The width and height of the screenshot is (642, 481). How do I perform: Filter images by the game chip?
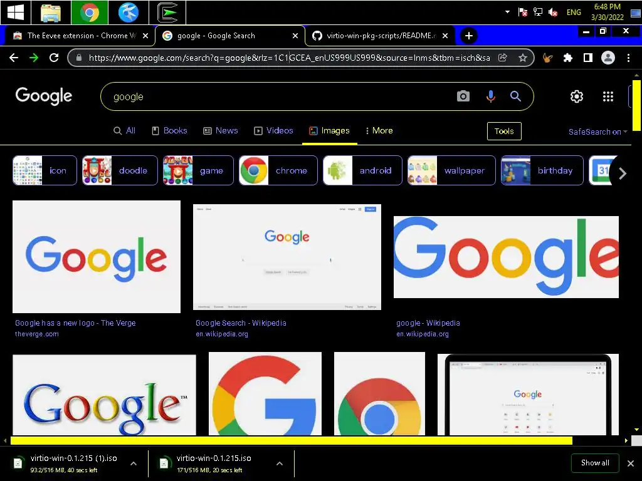(x=198, y=170)
